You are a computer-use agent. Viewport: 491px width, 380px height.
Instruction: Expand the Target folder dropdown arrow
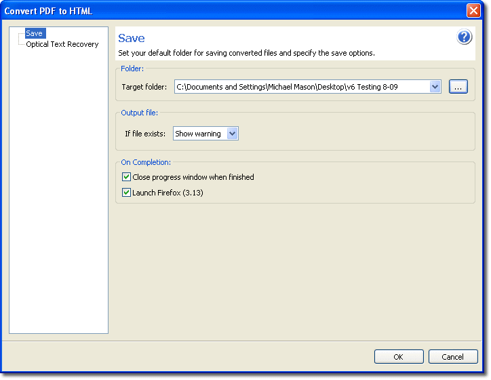tap(435, 87)
